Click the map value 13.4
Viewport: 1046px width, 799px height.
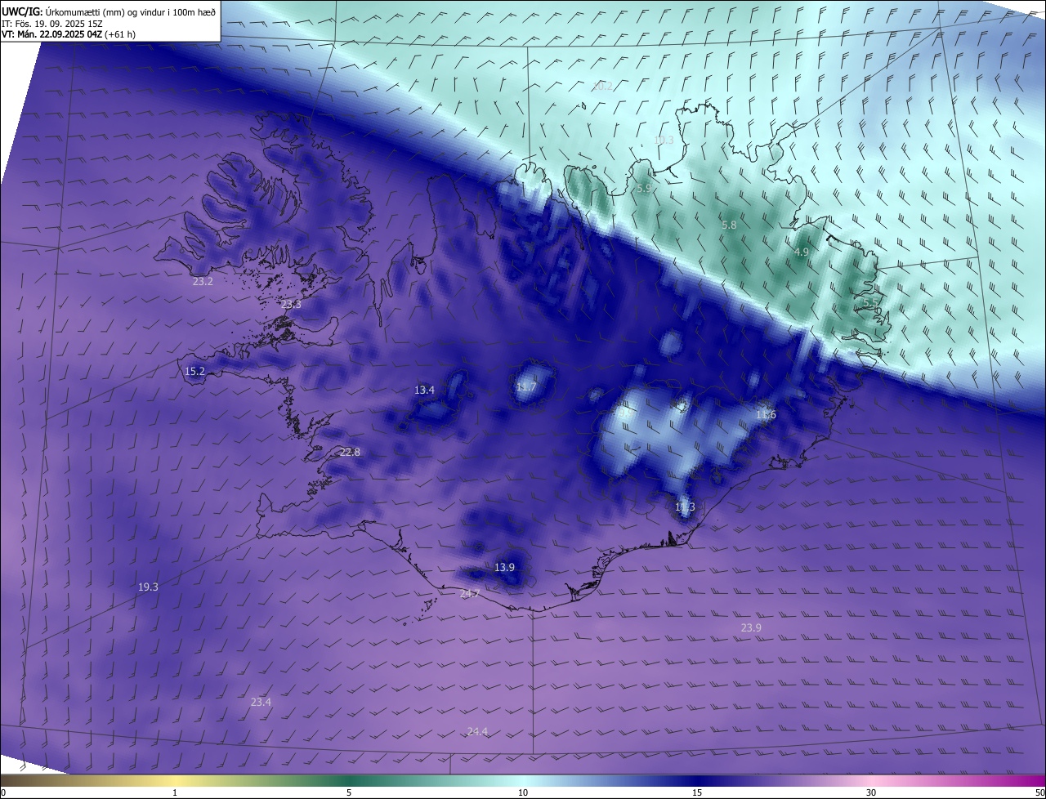pyautogui.click(x=424, y=391)
